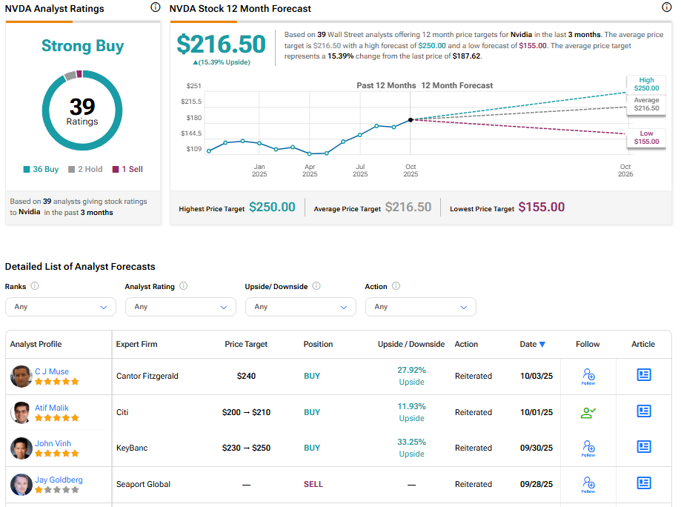Image resolution: width=681 pixels, height=507 pixels.
Task: Open the Upside/Downside dropdown filter
Action: click(x=300, y=307)
